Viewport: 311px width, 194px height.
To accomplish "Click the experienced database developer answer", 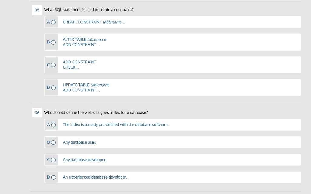I will 95,177.
